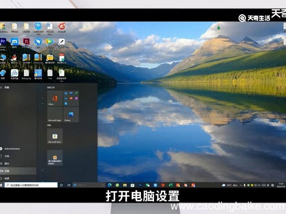This screenshot has width=286, height=214.
Task: Open the WPS red W taskbar icon
Action: tap(163, 185)
